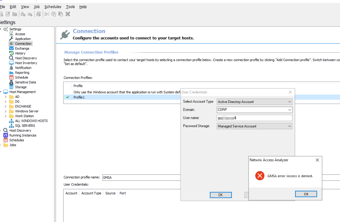Viewport: 340px width, 222px height.
Task: Click the Schedule calendar icon under Settings
Action: click(x=11, y=77)
